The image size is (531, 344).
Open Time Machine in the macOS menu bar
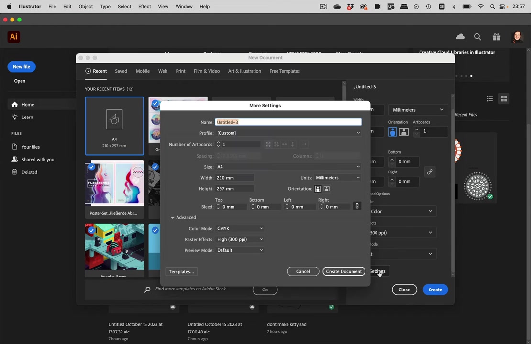coord(429,6)
